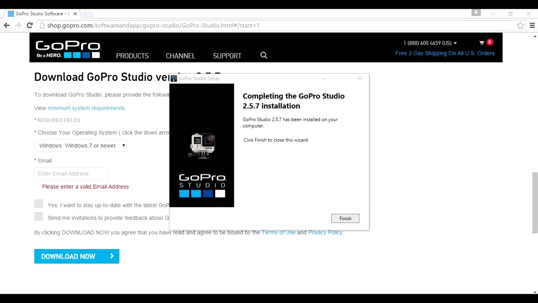Screen dimensions: 538x303
Task: Click Free 2-Day Shipping link
Action: coord(445,53)
